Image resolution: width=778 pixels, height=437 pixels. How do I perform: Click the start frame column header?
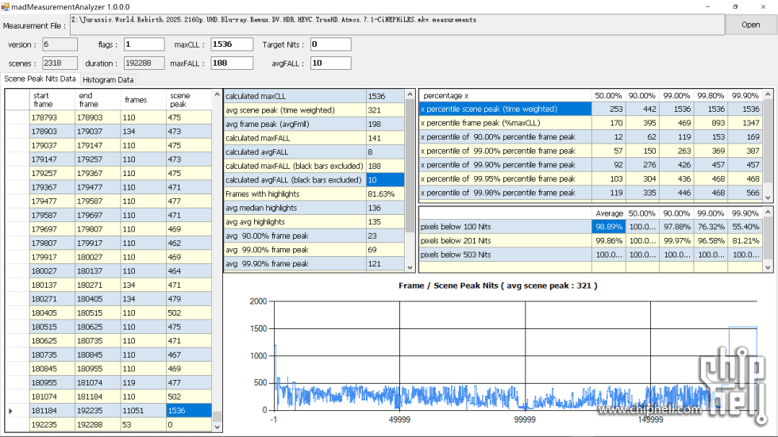(51, 100)
